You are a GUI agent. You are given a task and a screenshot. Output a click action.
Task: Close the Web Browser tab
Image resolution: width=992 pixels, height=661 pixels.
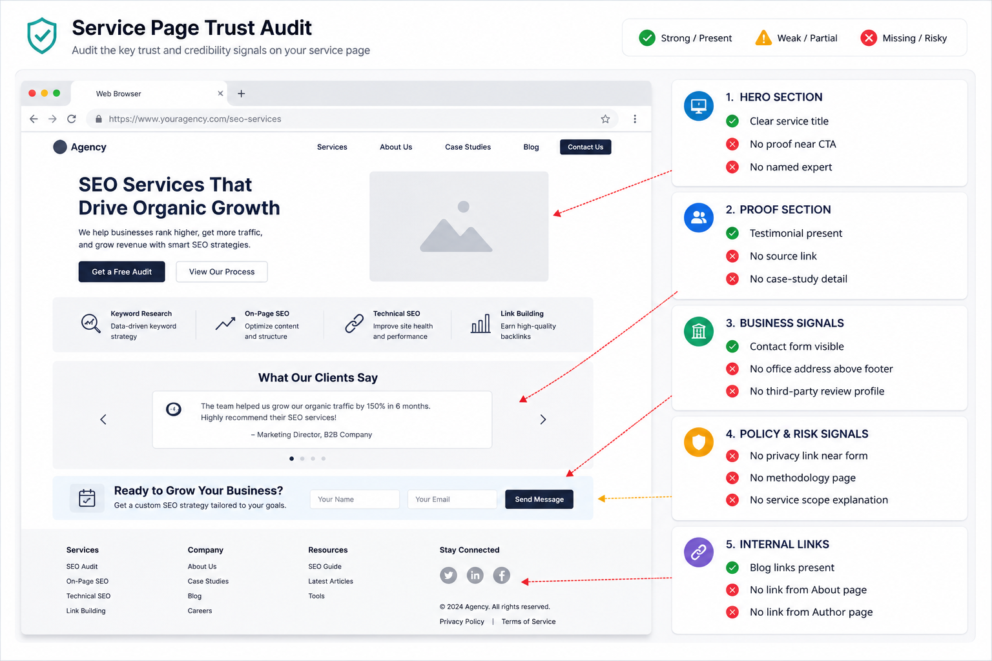(x=220, y=94)
